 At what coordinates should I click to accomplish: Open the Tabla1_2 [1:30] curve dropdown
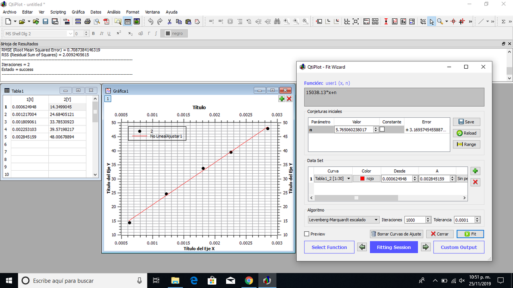332,178
